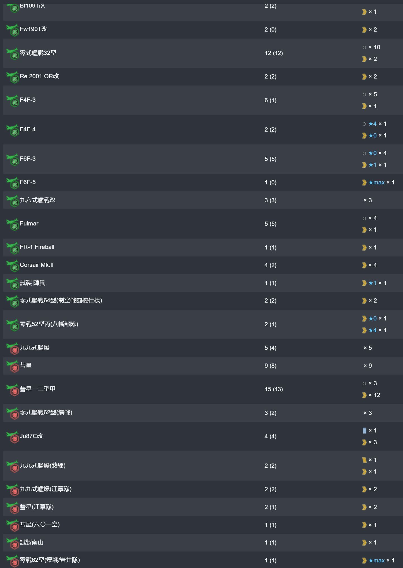Select the Fulmar equipment row name
This screenshot has width=403, height=568.
coord(29,224)
